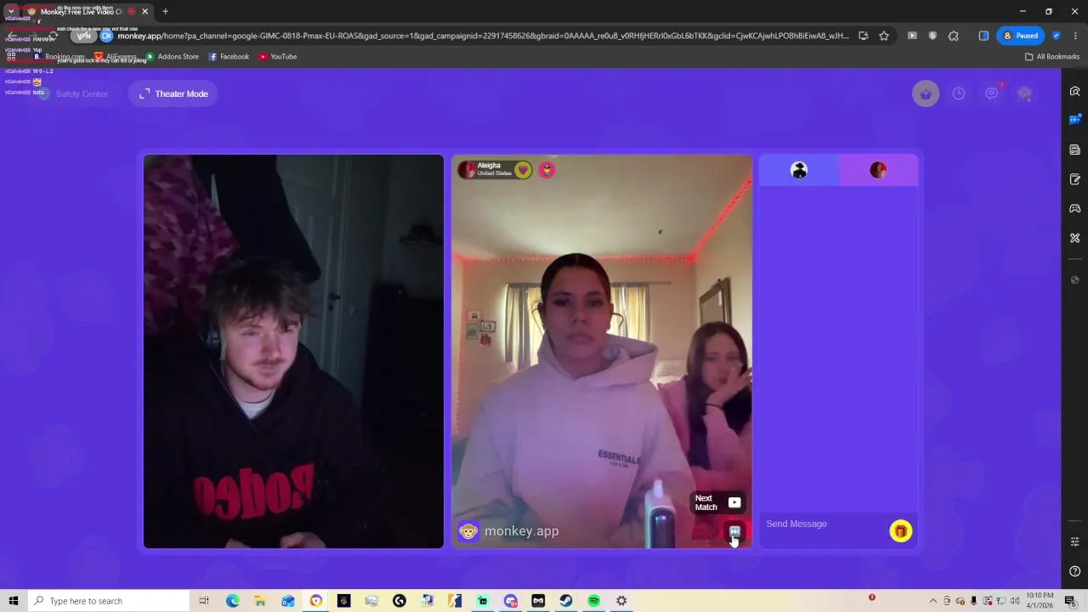Open the clock showing 10:10 PM
This screenshot has height=612, width=1088.
1040,601
